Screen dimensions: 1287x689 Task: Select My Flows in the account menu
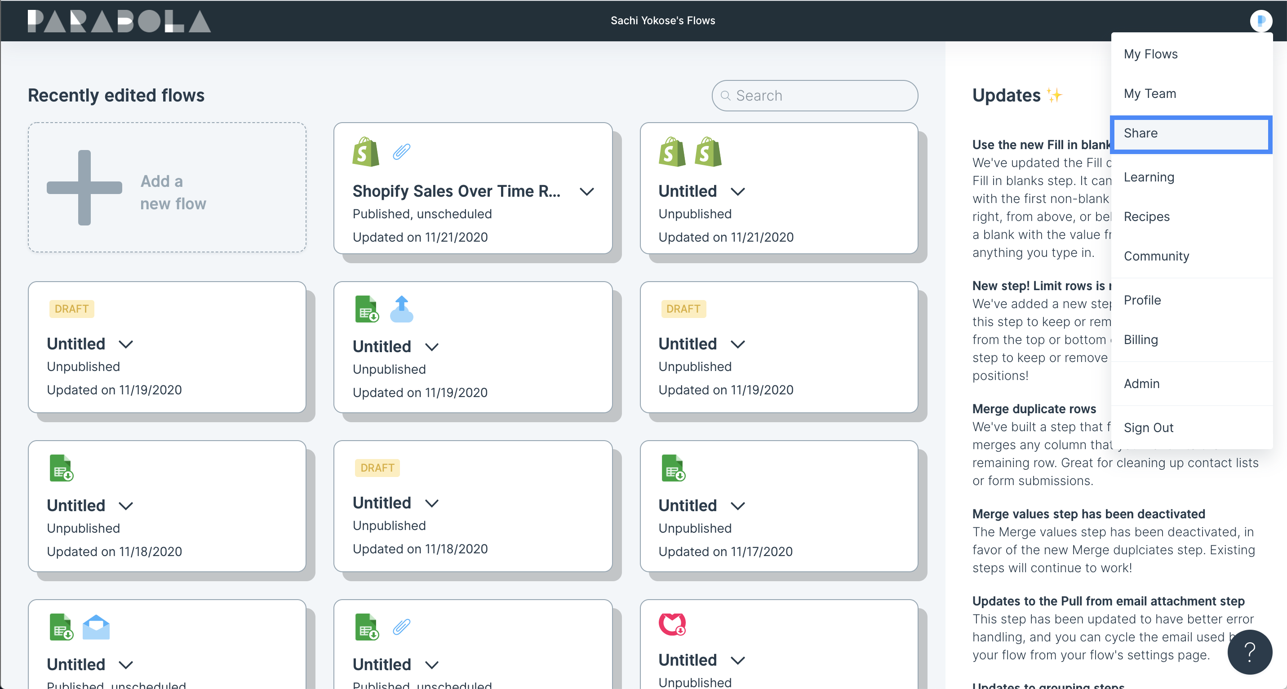pyautogui.click(x=1192, y=54)
